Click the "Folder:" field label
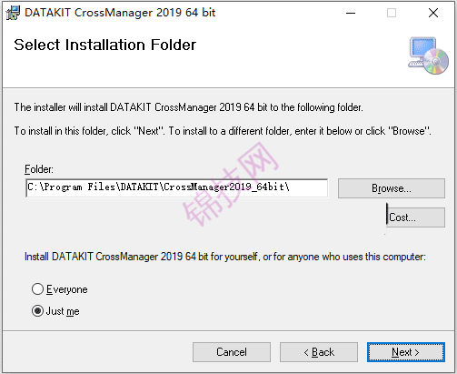The image size is (457, 374). [x=39, y=169]
